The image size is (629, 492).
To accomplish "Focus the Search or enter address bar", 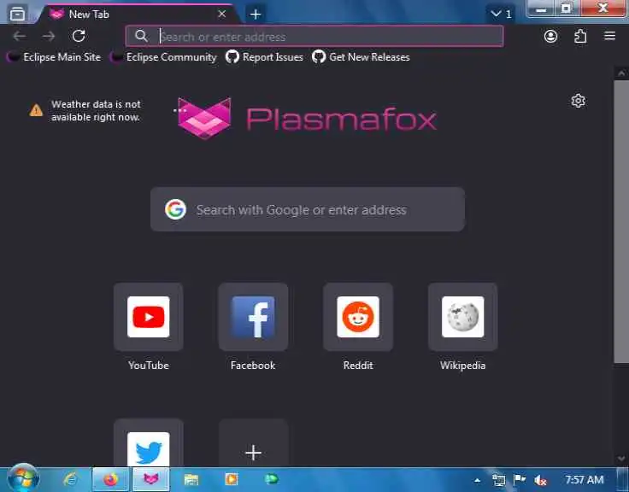I will pyautogui.click(x=314, y=37).
